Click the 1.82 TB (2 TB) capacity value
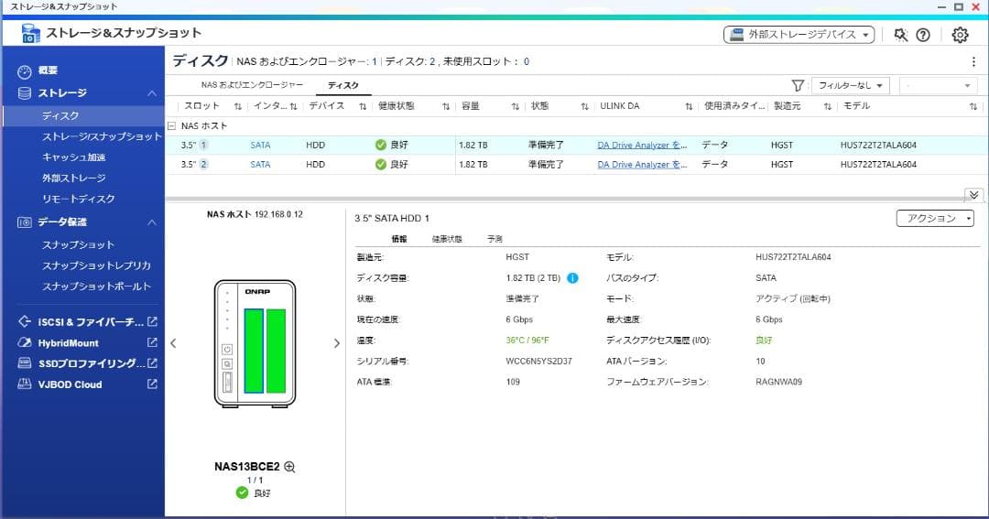The height and width of the screenshot is (519, 989). (x=533, y=278)
